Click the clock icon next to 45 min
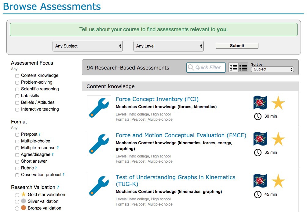The height and width of the screenshot is (212, 307). point(258,195)
